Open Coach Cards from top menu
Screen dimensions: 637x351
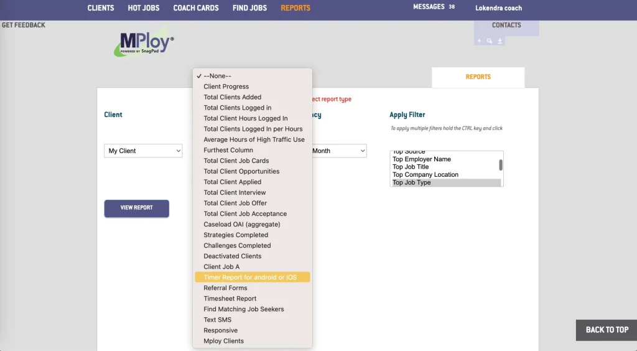(196, 8)
